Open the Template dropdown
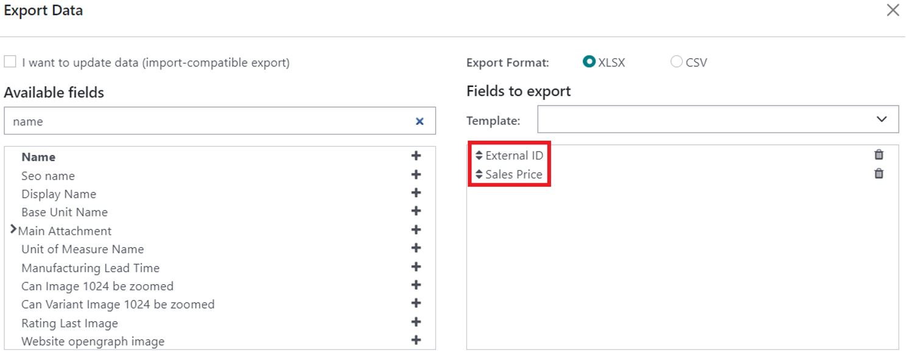This screenshot has height=356, width=906. [718, 119]
